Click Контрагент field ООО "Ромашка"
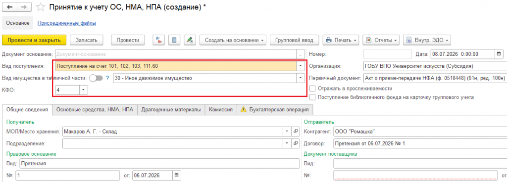This screenshot has width=507, height=182. point(420,132)
